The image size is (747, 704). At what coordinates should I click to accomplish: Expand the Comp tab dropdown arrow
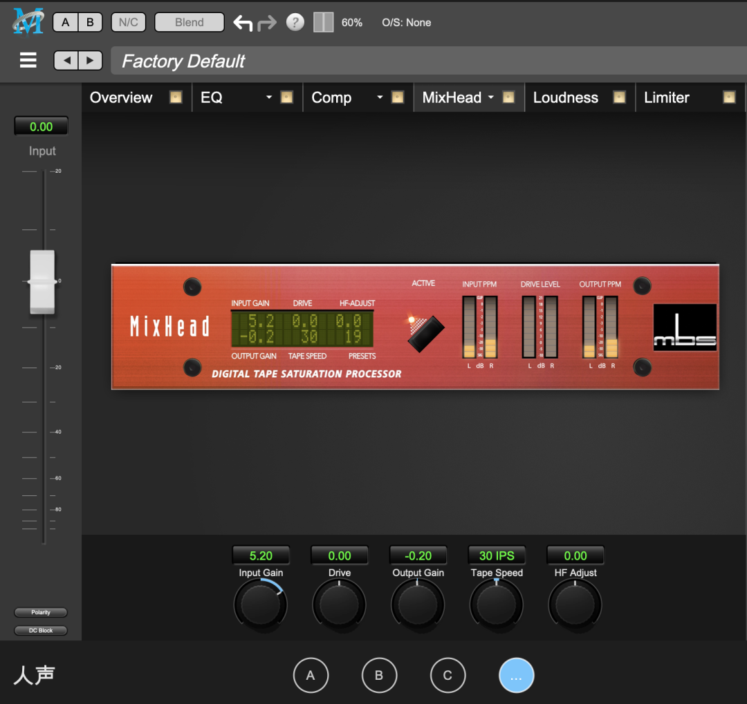click(x=380, y=97)
